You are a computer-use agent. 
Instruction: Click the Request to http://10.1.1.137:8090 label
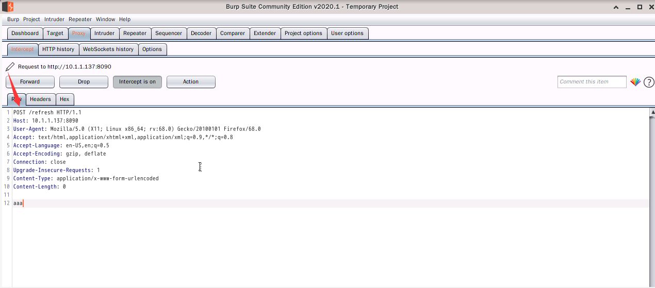click(x=64, y=67)
